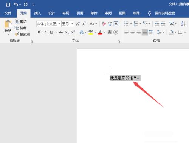This screenshot has height=143, width=189.
Task: Click the Sort A-Z icon
Action: [183, 24]
